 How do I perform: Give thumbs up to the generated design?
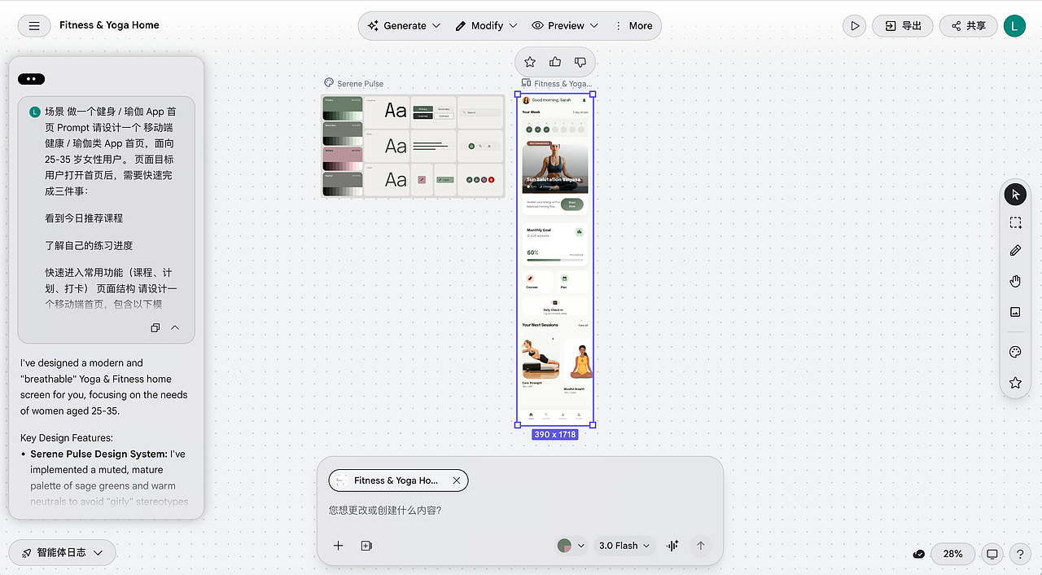(x=555, y=62)
